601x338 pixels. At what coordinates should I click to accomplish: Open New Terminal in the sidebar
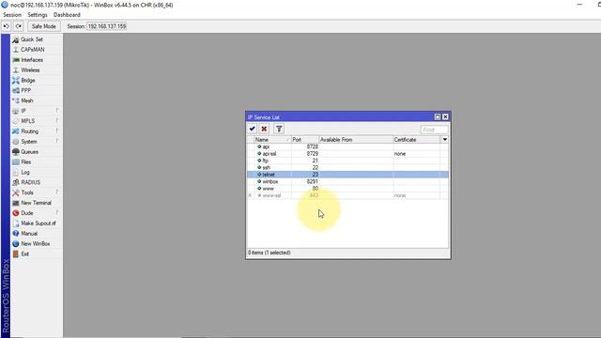[x=37, y=203]
